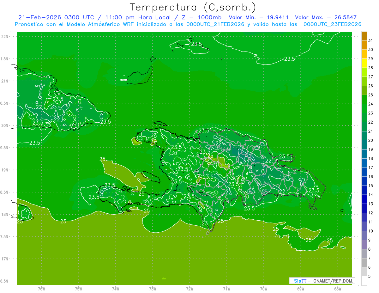Click the legend swatch between 14 and 15

pyautogui.click(x=364, y=190)
